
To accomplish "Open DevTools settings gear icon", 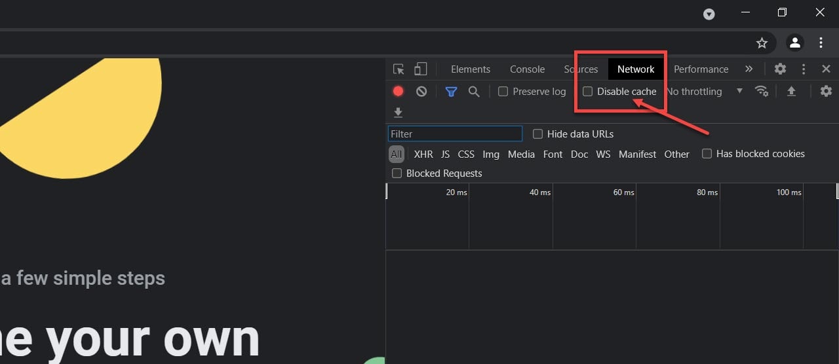I will [x=780, y=69].
